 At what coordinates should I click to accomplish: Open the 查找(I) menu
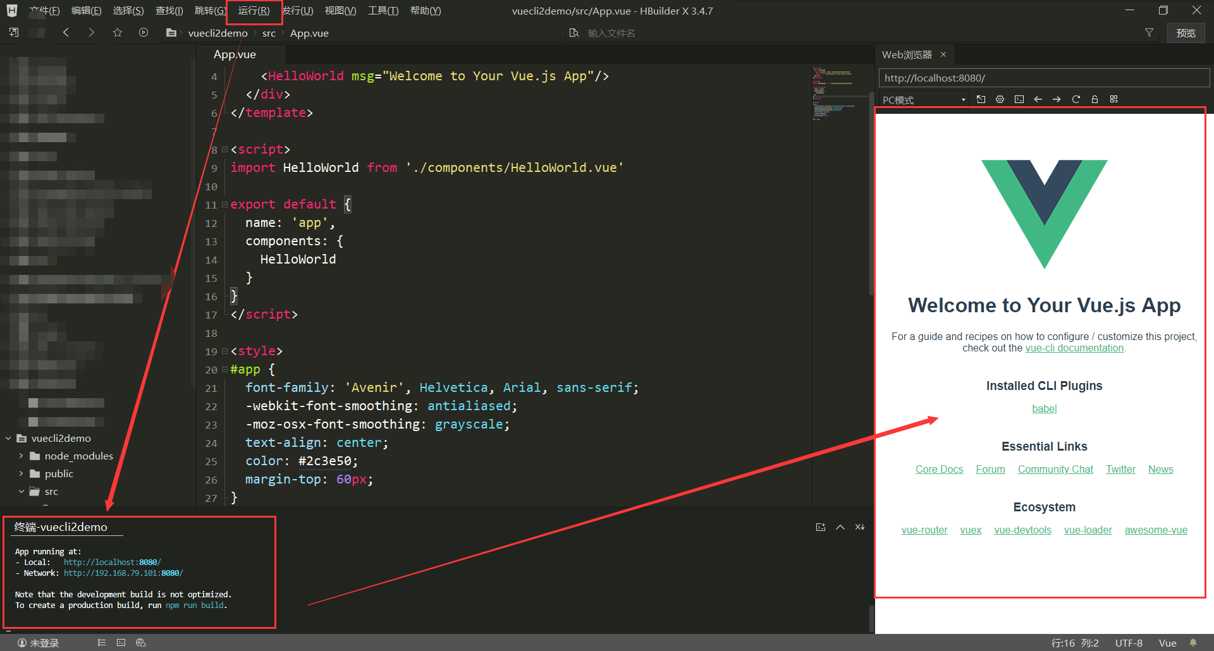coord(169,11)
